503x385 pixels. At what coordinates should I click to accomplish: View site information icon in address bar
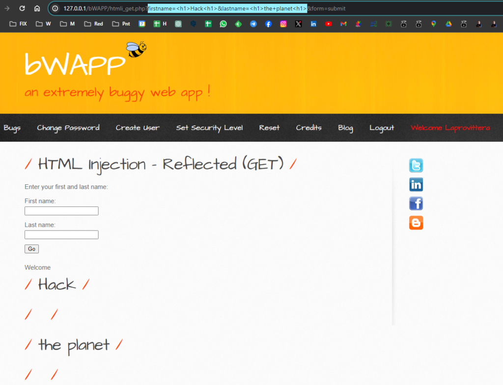click(x=55, y=8)
